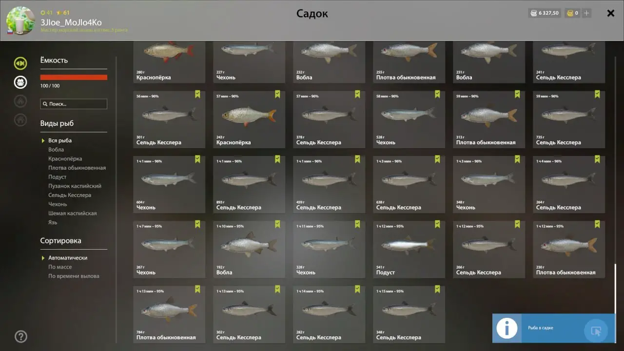Select По массе sorting option
Screen dimensions: 624x351
[60, 267]
